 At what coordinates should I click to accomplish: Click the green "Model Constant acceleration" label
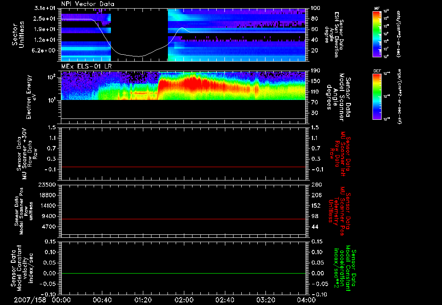click(344, 268)
